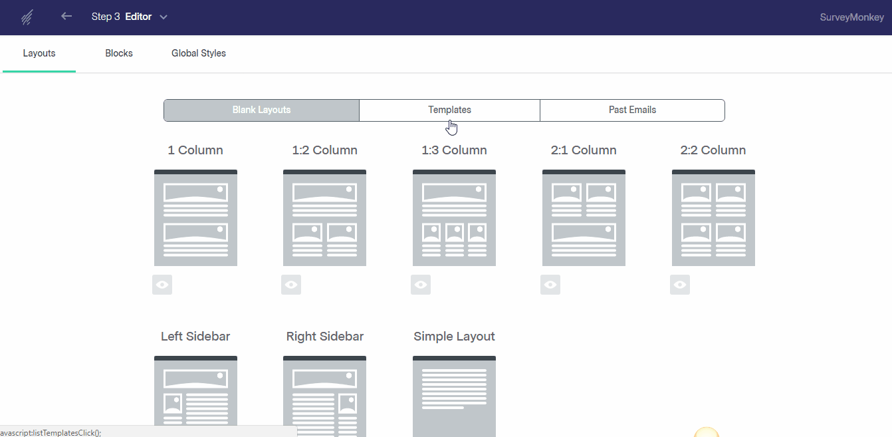The height and width of the screenshot is (437, 892).
Task: Switch to the Blocks tab
Action: click(119, 53)
